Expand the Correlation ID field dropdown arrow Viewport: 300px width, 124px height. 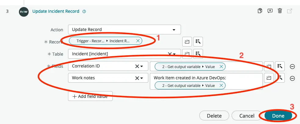(x=142, y=67)
